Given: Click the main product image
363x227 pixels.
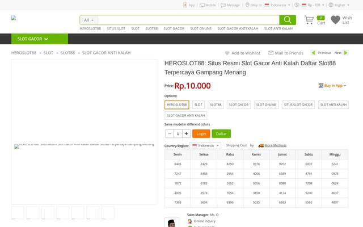Looking at the screenshot, I should point(85,132).
